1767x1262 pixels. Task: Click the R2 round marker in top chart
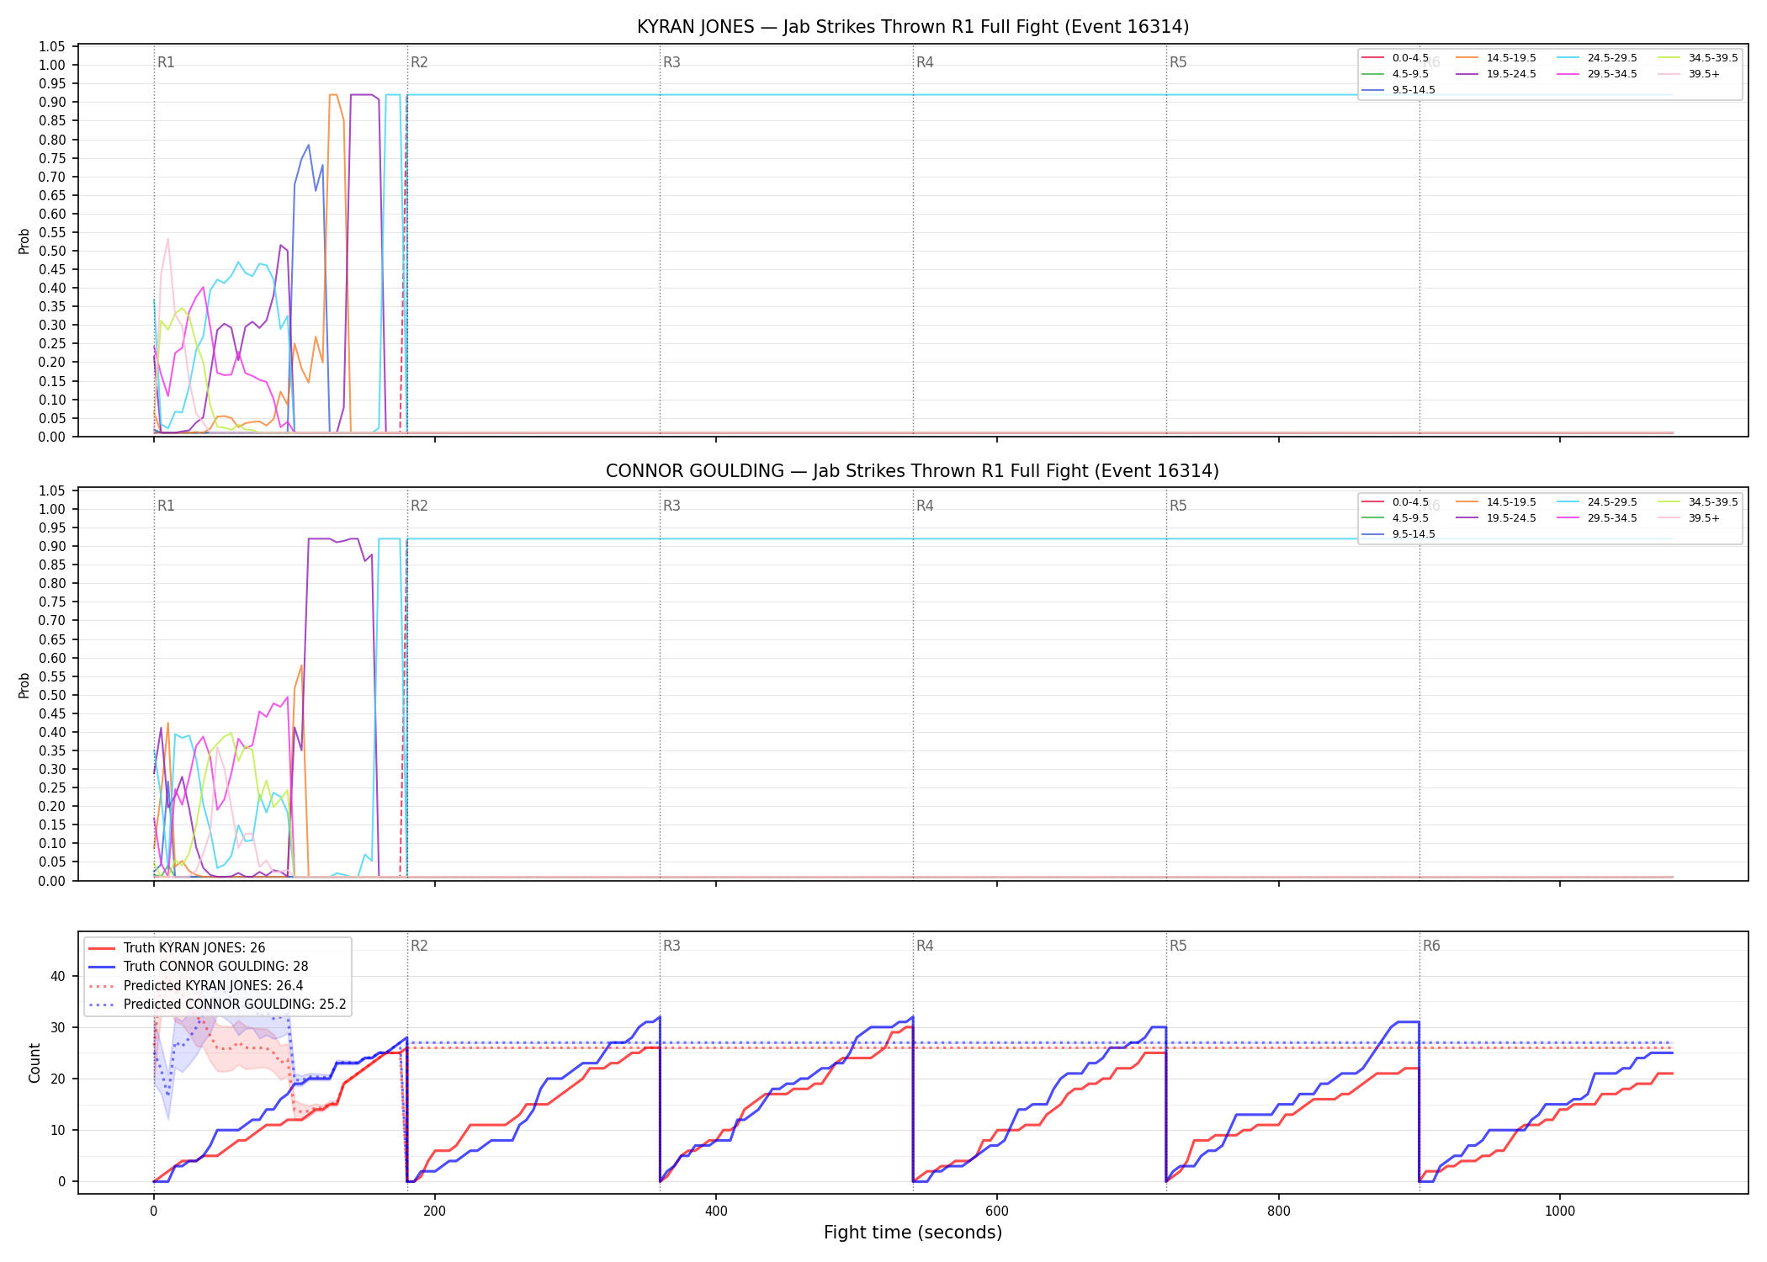pyautogui.click(x=419, y=62)
